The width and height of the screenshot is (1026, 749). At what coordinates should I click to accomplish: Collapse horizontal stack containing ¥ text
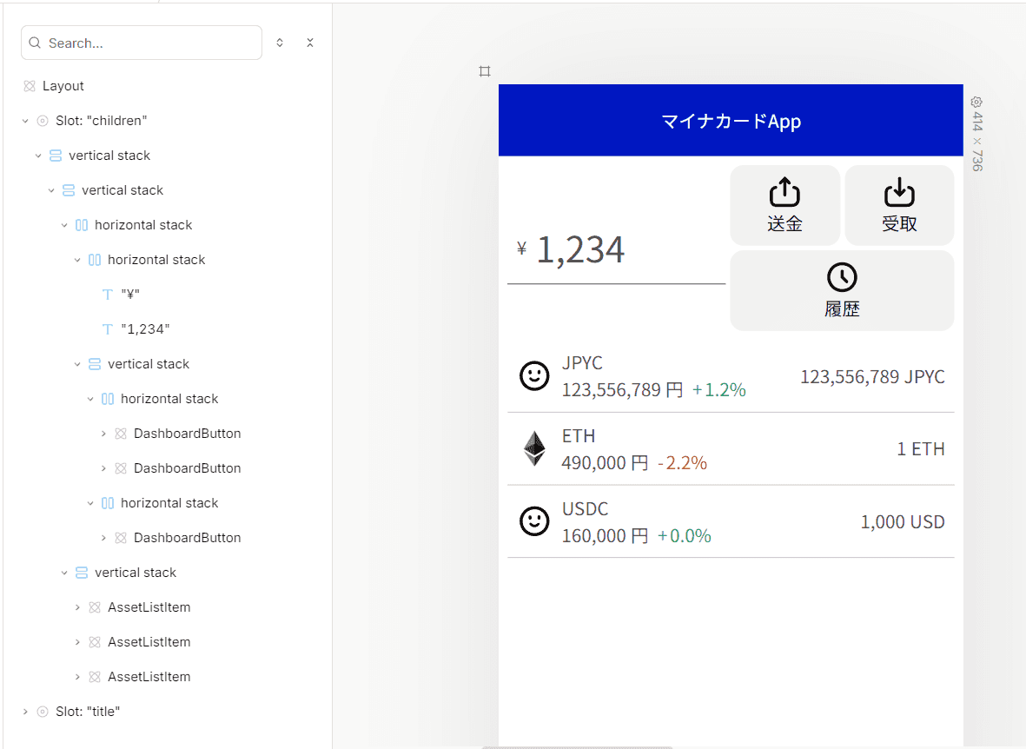pos(77,259)
